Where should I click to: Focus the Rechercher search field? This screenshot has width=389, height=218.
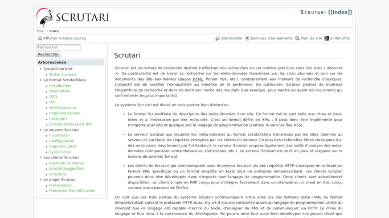[58, 47]
